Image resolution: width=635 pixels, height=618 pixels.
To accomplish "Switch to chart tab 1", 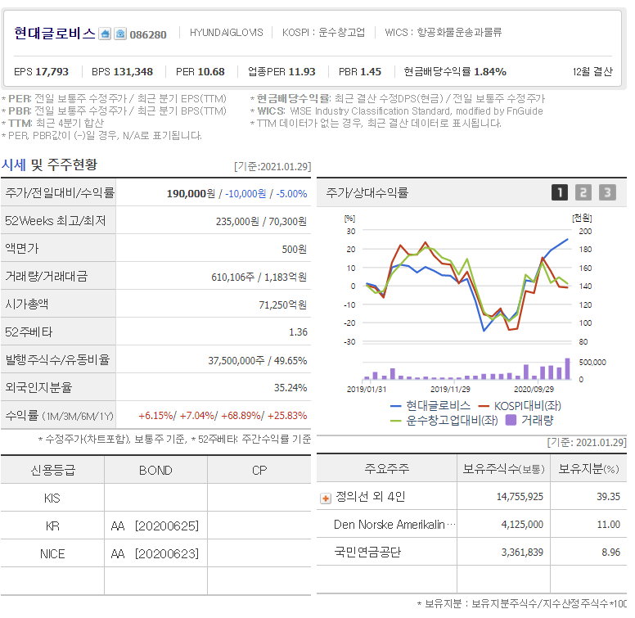I will coord(559,192).
